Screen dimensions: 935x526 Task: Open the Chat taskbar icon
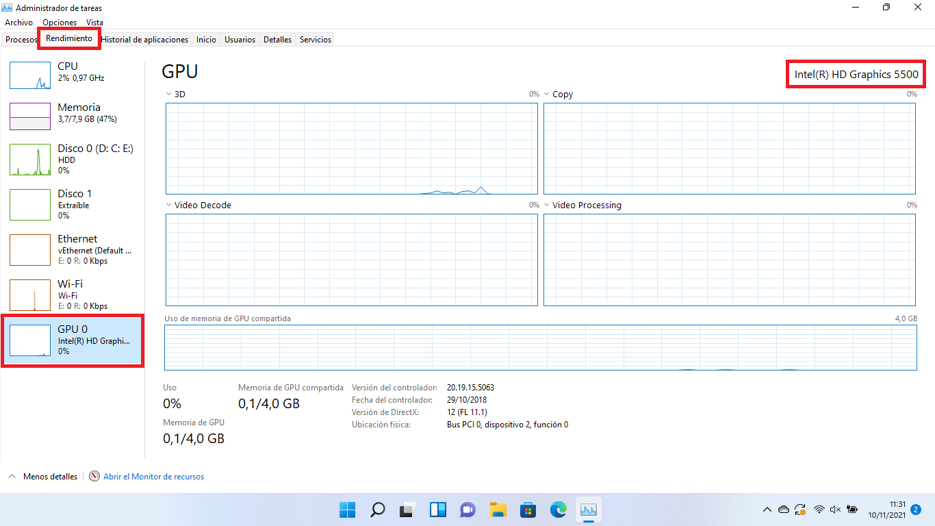468,510
